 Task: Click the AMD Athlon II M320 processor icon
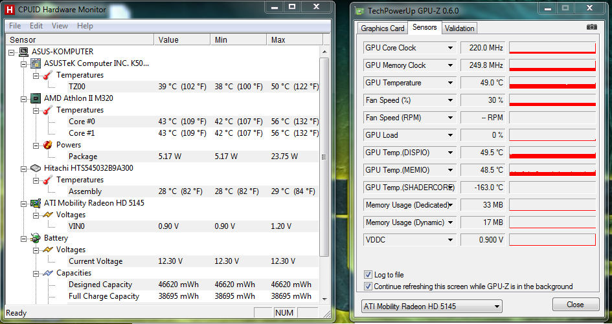tap(36, 98)
